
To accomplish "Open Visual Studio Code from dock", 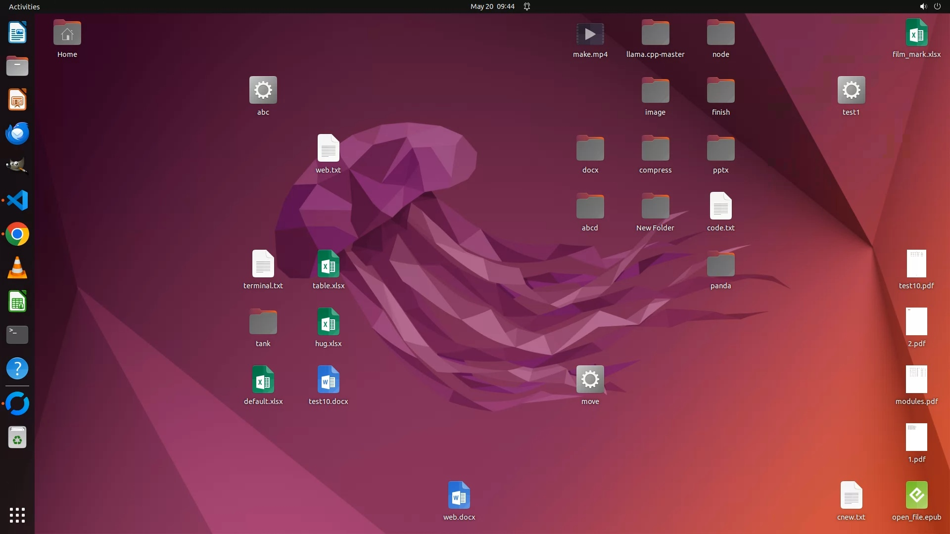I will coord(17,201).
